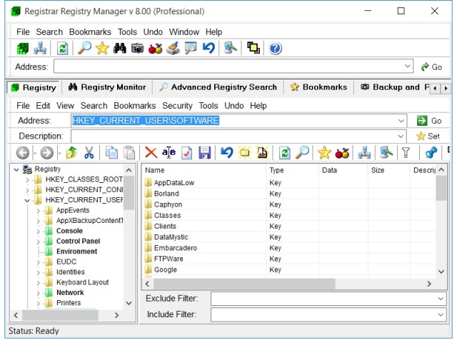457x343 pixels.
Task: Switch to the Registry Monitor tab
Action: (x=107, y=87)
